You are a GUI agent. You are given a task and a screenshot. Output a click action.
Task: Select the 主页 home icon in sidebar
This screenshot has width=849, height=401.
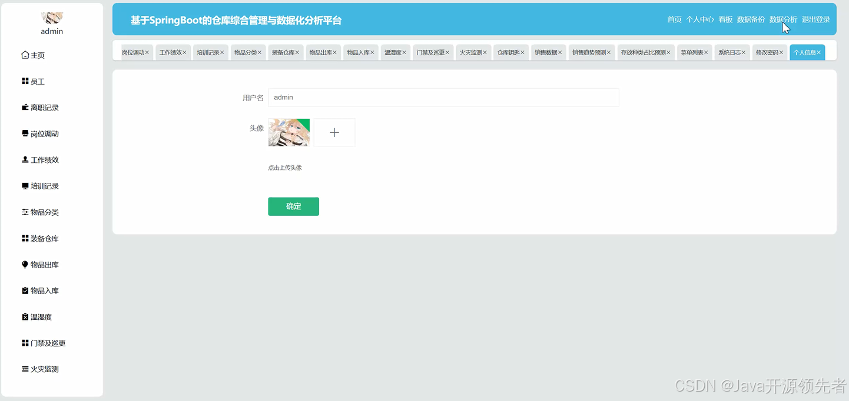tap(26, 55)
